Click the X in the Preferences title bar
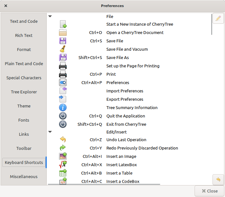225x197 pixels. [6, 6]
